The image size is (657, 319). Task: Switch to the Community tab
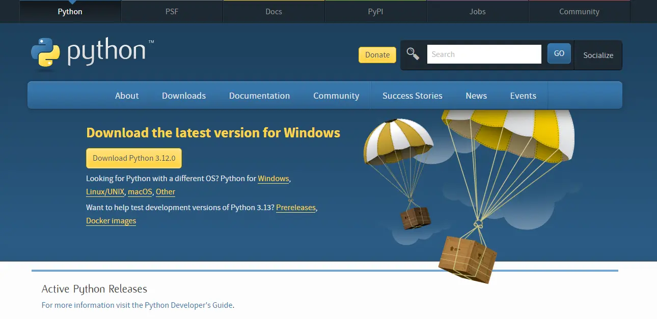coord(579,11)
